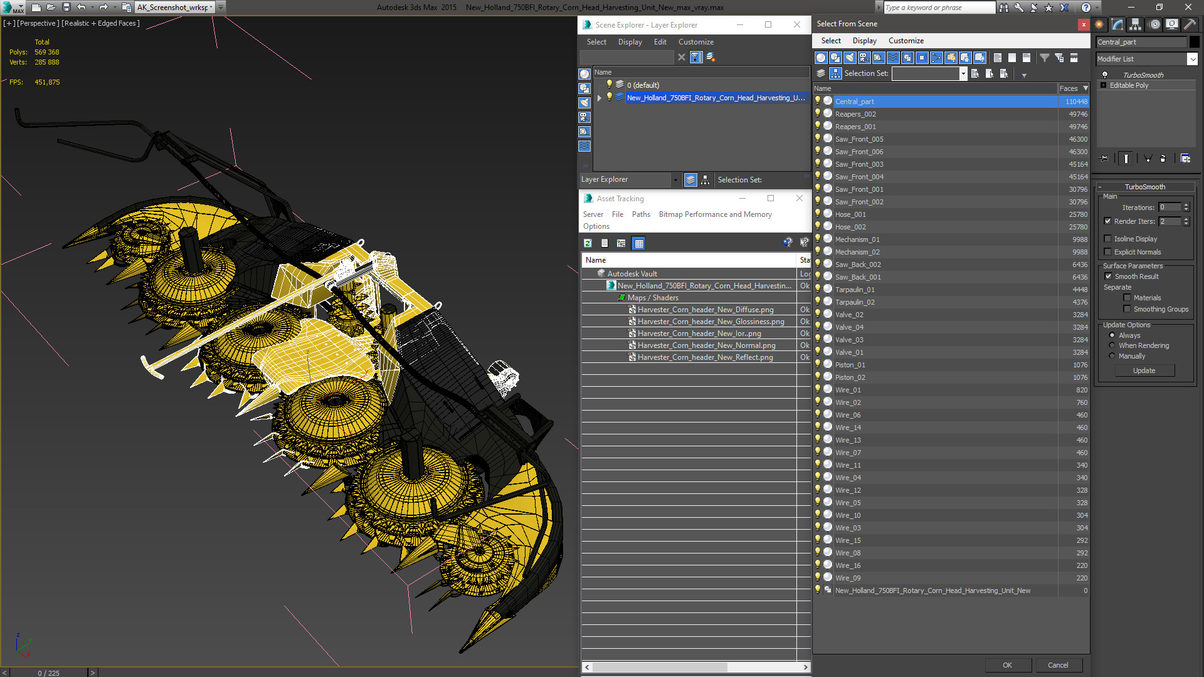Toggle Render Iters checkbox
1204x677 pixels.
pyautogui.click(x=1107, y=221)
